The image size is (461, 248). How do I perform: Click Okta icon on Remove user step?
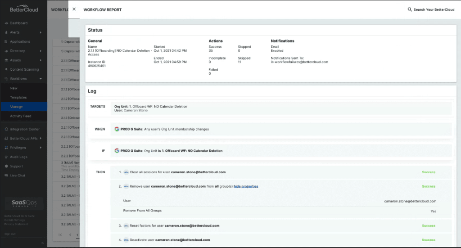click(126, 186)
